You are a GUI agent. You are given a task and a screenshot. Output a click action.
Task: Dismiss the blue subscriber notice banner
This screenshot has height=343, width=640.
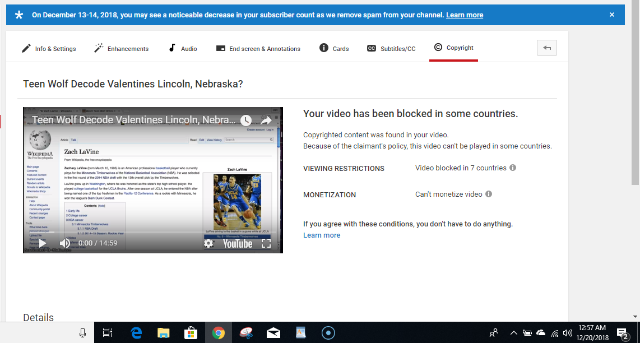click(612, 15)
